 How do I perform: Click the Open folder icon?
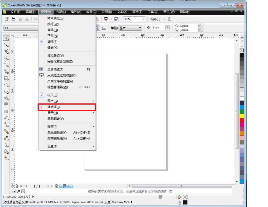click(14, 19)
